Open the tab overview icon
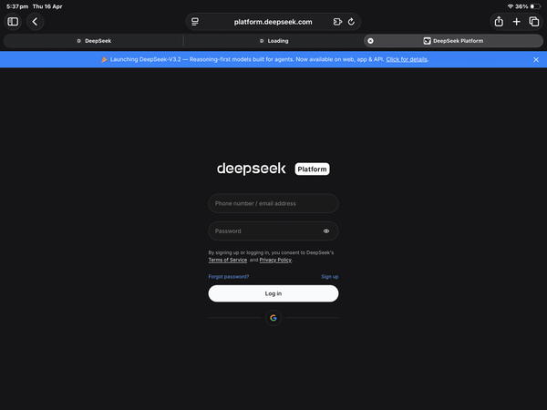Viewport: 547px width, 410px height. (x=534, y=22)
